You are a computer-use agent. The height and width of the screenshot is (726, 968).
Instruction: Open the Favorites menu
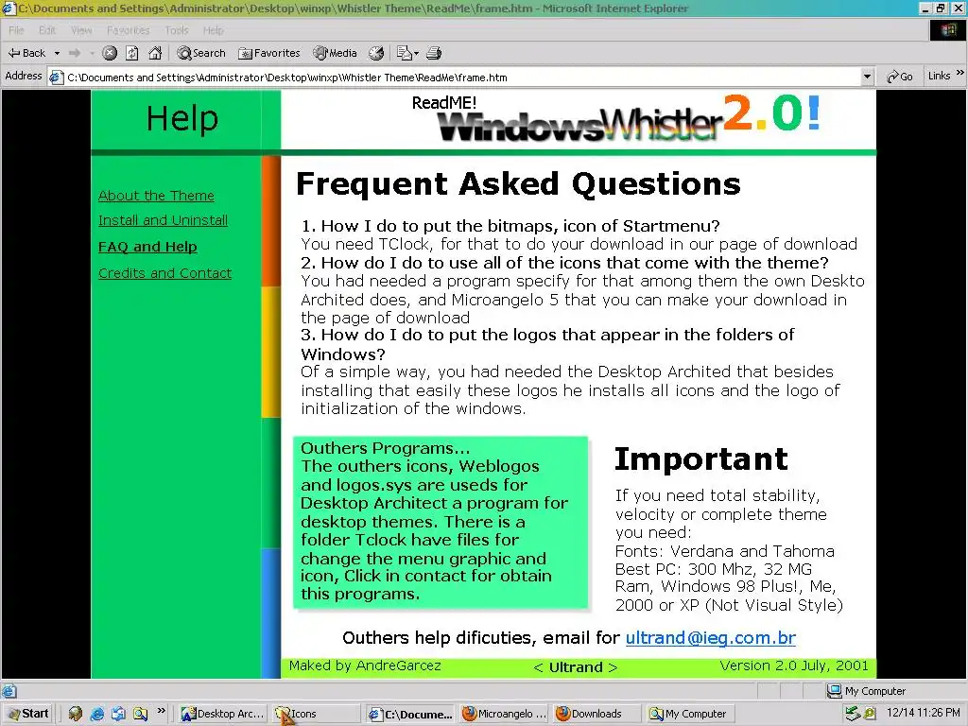tap(128, 30)
